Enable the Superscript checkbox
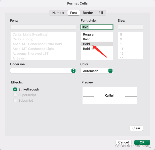Image resolution: width=155 pixels, height=150 pixels. tap(15, 95)
